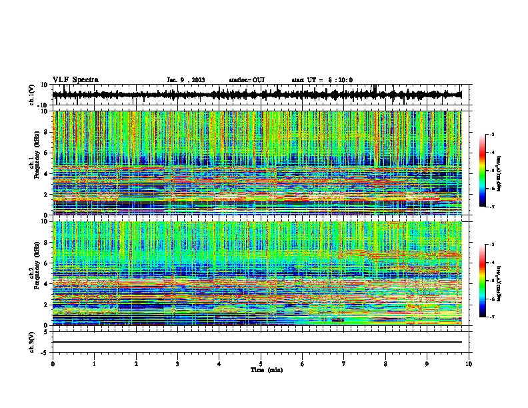The height and width of the screenshot is (408, 528).
Task: Click time axis tick label "8"
Action: point(385,364)
